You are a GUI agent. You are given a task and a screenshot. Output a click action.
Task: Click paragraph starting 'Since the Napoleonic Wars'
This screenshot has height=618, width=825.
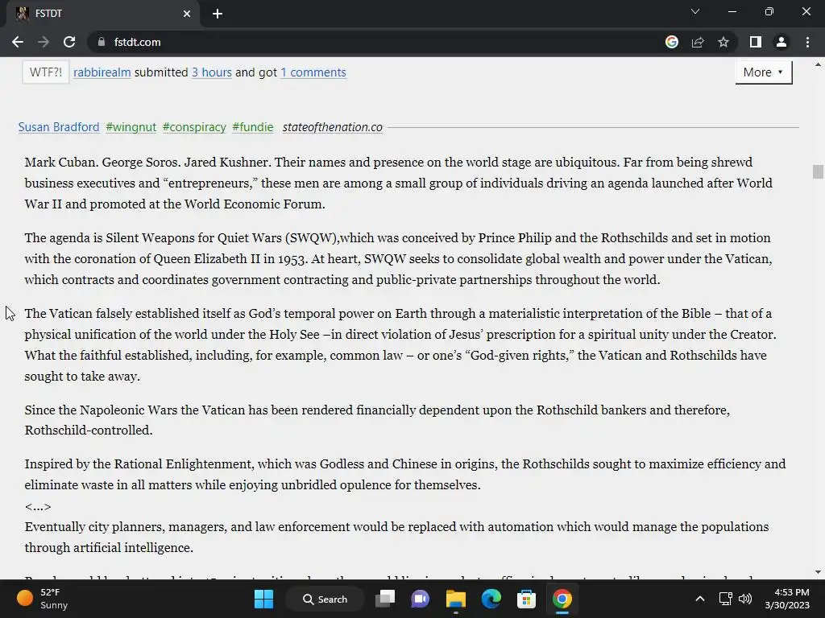(377, 420)
